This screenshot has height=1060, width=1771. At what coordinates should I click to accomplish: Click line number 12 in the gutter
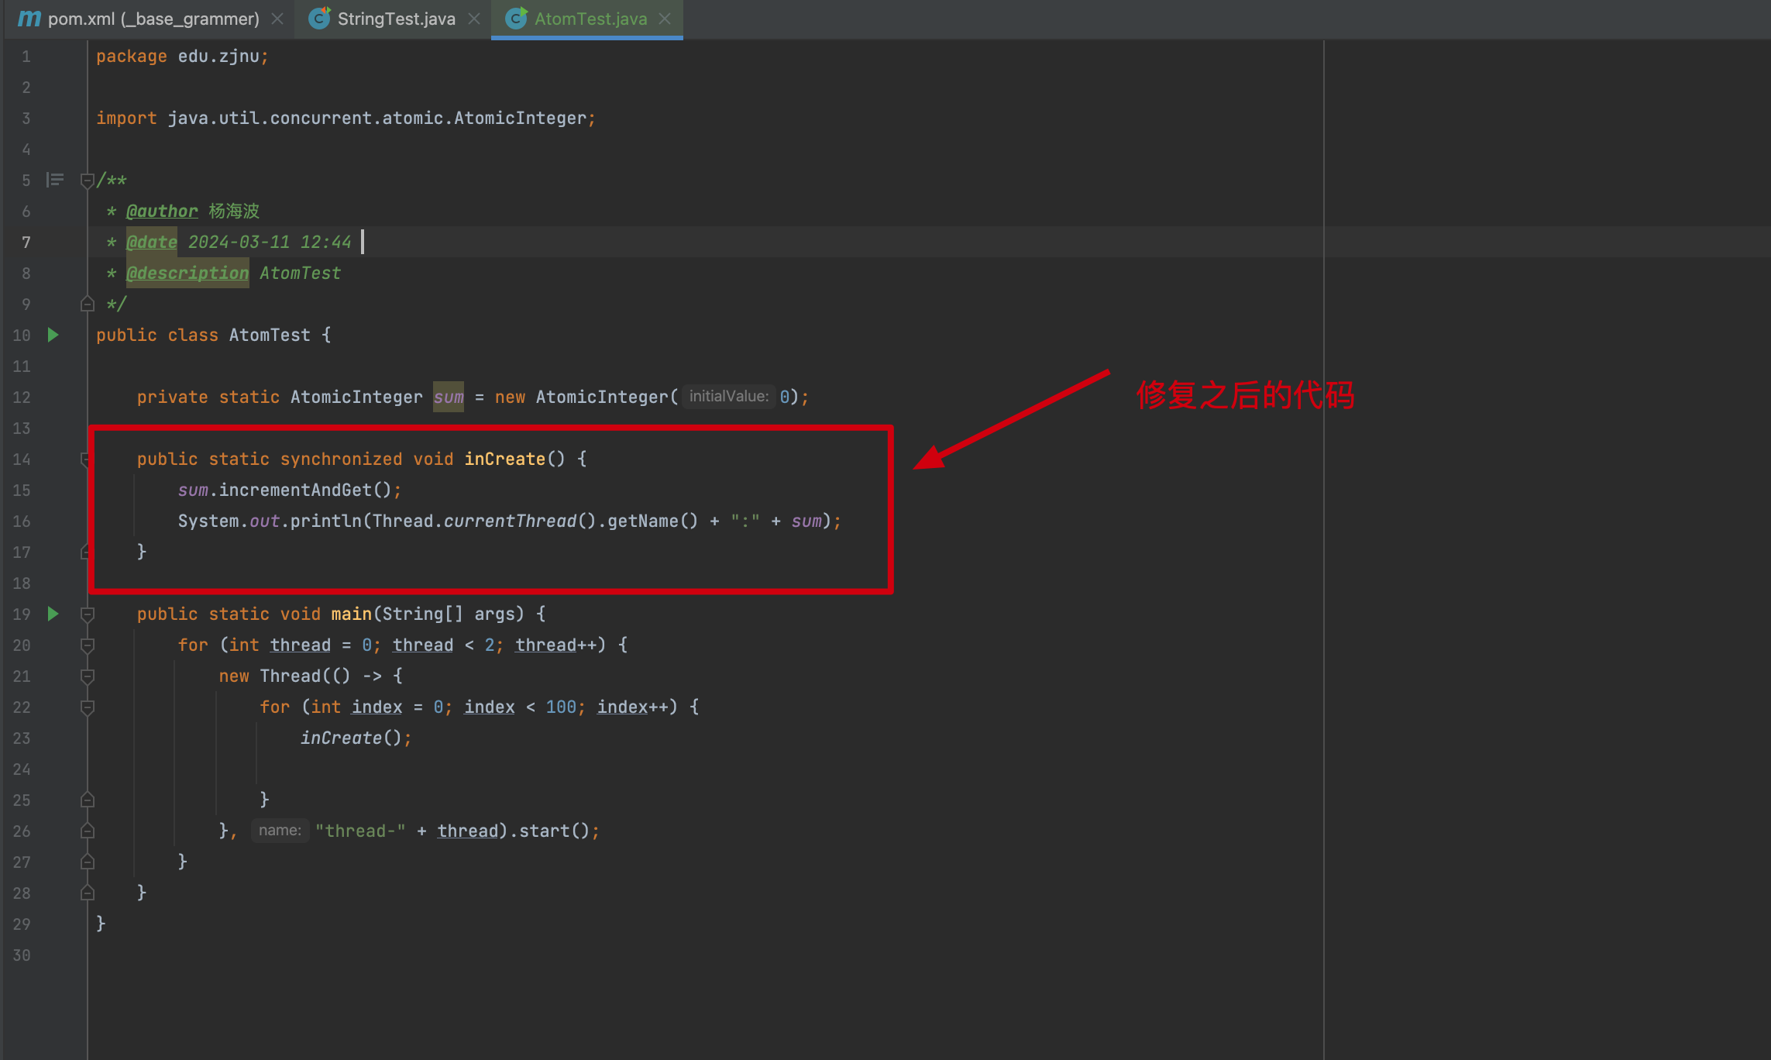point(22,397)
